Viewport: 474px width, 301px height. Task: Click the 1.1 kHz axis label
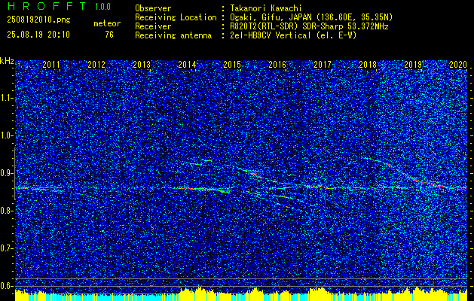click(x=6, y=98)
